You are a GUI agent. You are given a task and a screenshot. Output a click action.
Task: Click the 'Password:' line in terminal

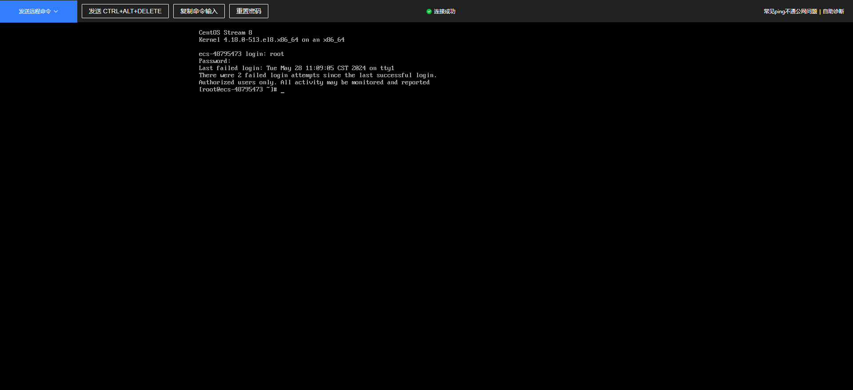coord(215,61)
